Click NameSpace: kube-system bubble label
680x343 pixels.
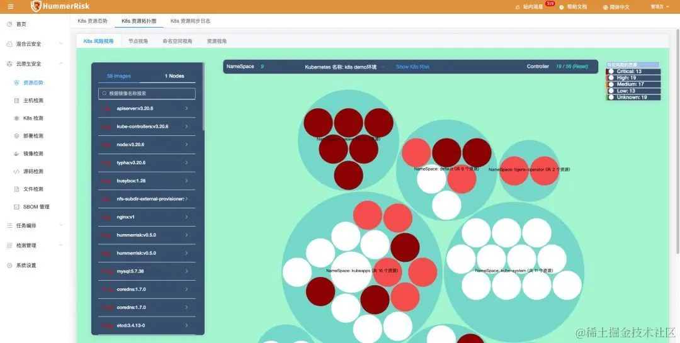(x=514, y=271)
